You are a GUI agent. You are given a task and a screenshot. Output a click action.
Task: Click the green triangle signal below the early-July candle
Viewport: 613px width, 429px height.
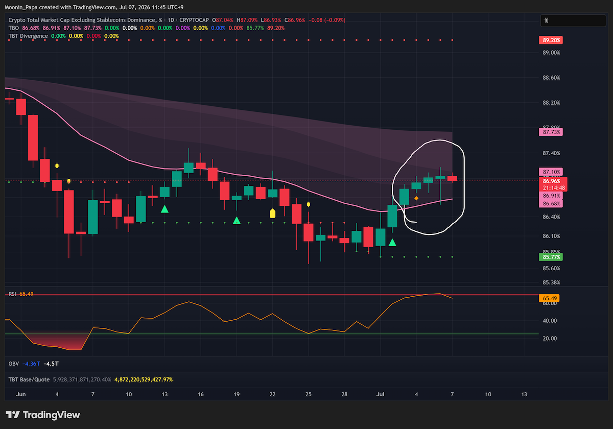pyautogui.click(x=392, y=242)
